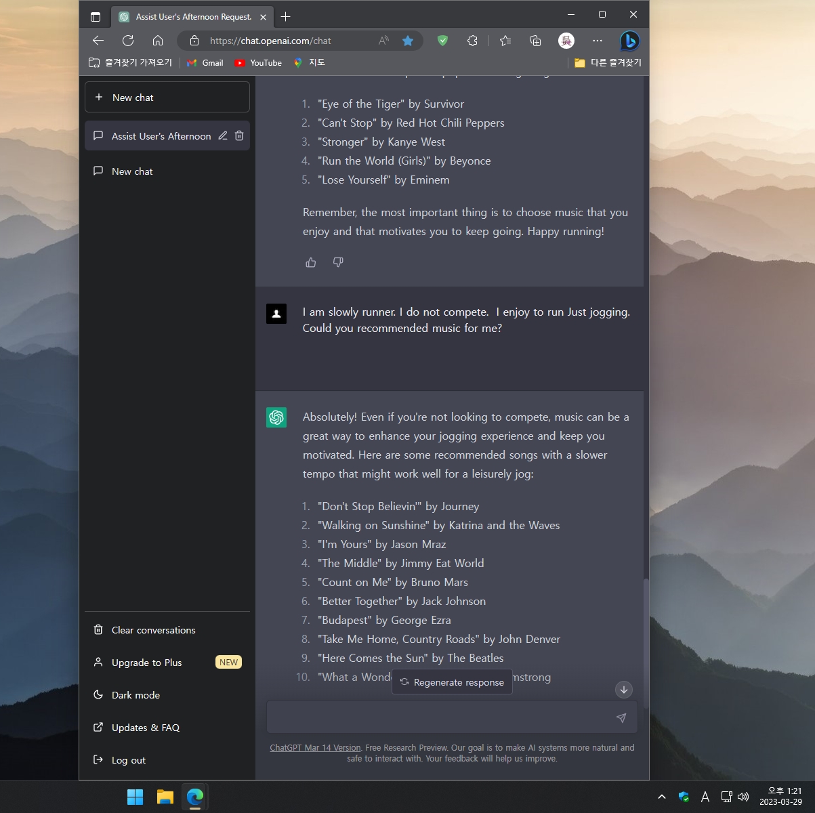815x813 pixels.
Task: Click Log out
Action: (x=167, y=760)
